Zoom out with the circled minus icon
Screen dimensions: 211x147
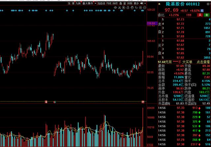(x=145, y=8)
